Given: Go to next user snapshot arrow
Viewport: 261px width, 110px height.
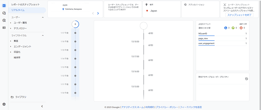Looking at the screenshot, I should click(98, 13).
